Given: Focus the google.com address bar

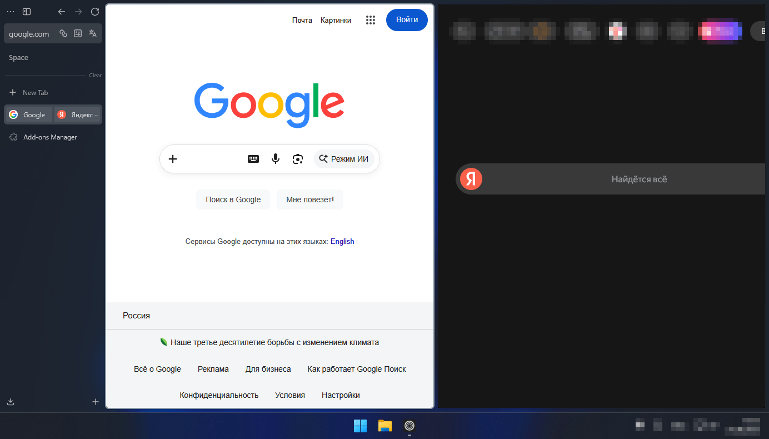Looking at the screenshot, I should coord(53,33).
